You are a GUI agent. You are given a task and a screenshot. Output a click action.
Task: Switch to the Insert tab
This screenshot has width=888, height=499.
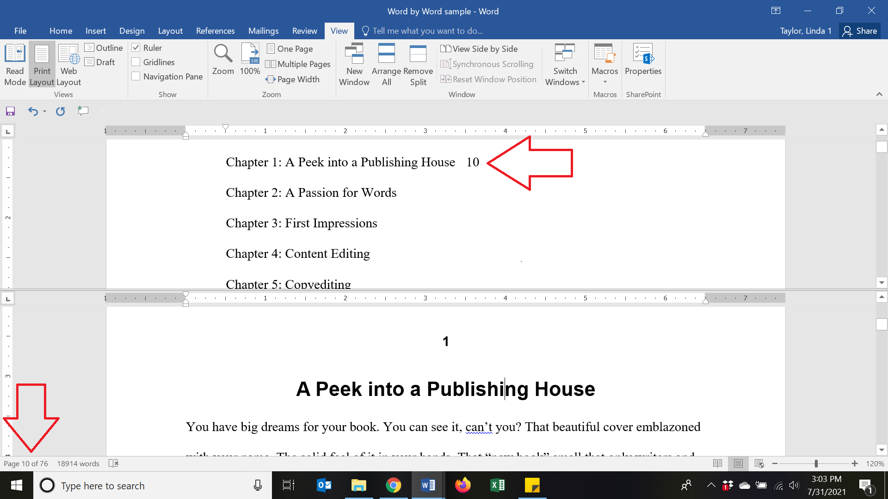(95, 31)
